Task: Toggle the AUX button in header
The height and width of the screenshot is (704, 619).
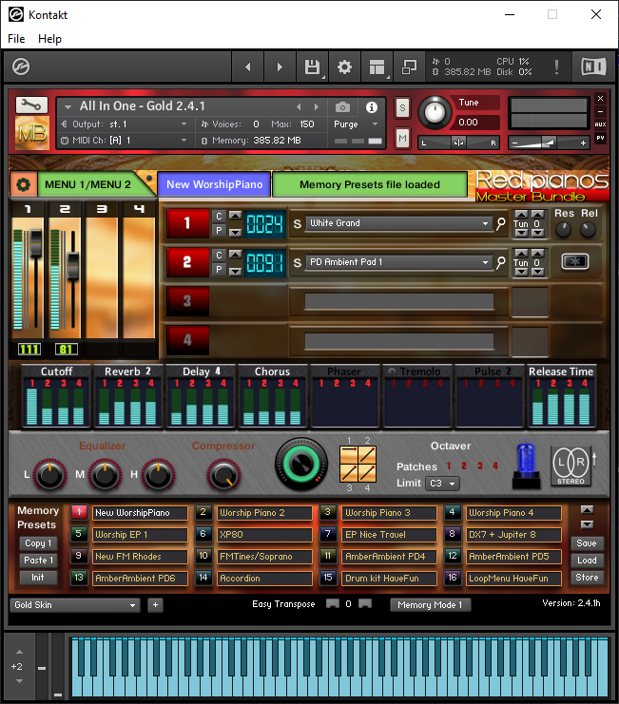Action: pyautogui.click(x=600, y=124)
